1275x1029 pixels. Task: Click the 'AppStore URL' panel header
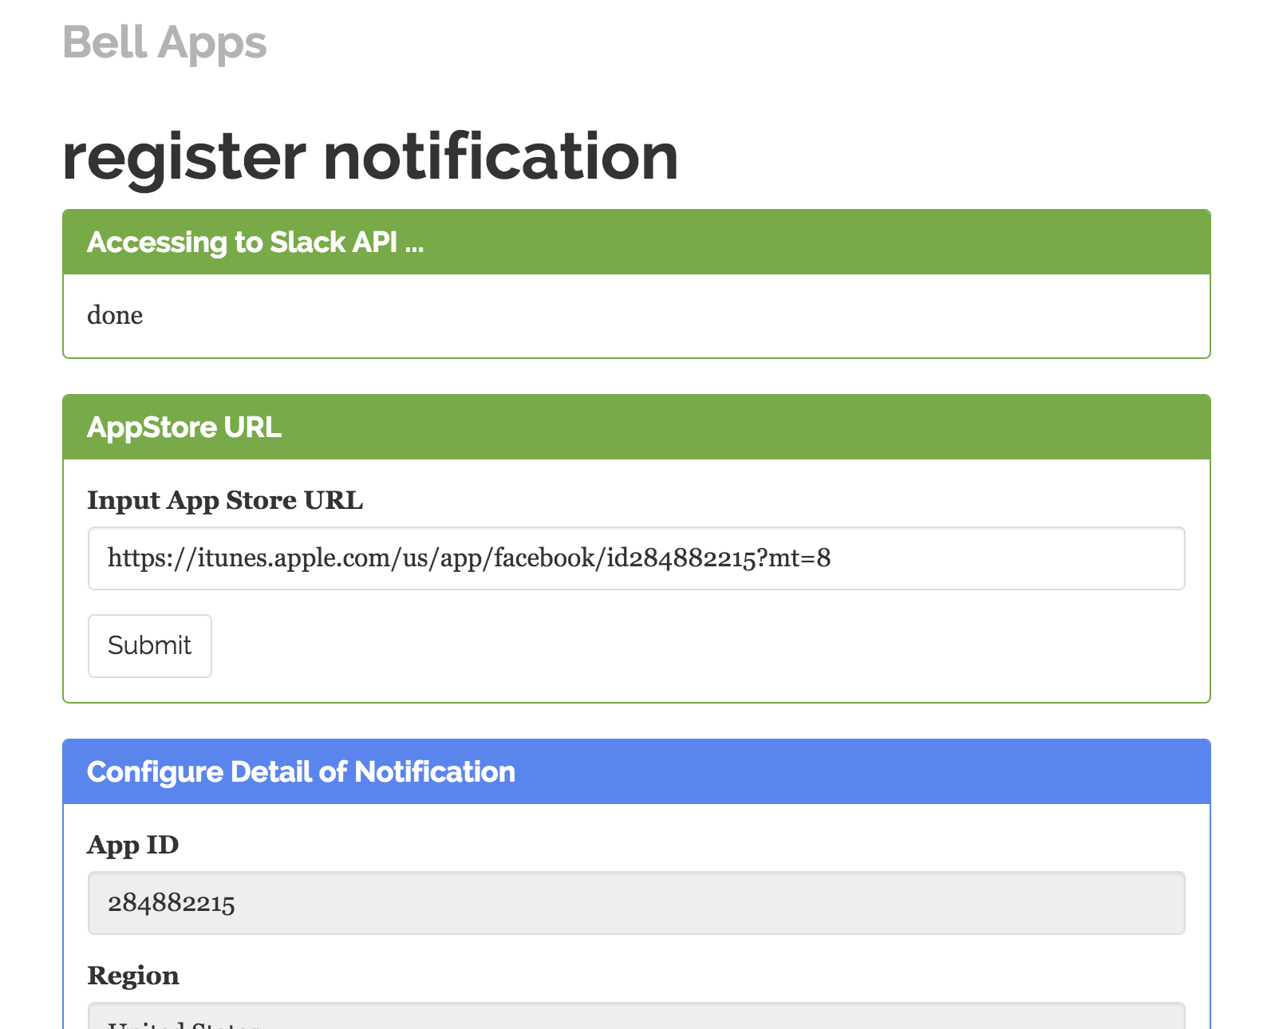pyautogui.click(x=637, y=428)
